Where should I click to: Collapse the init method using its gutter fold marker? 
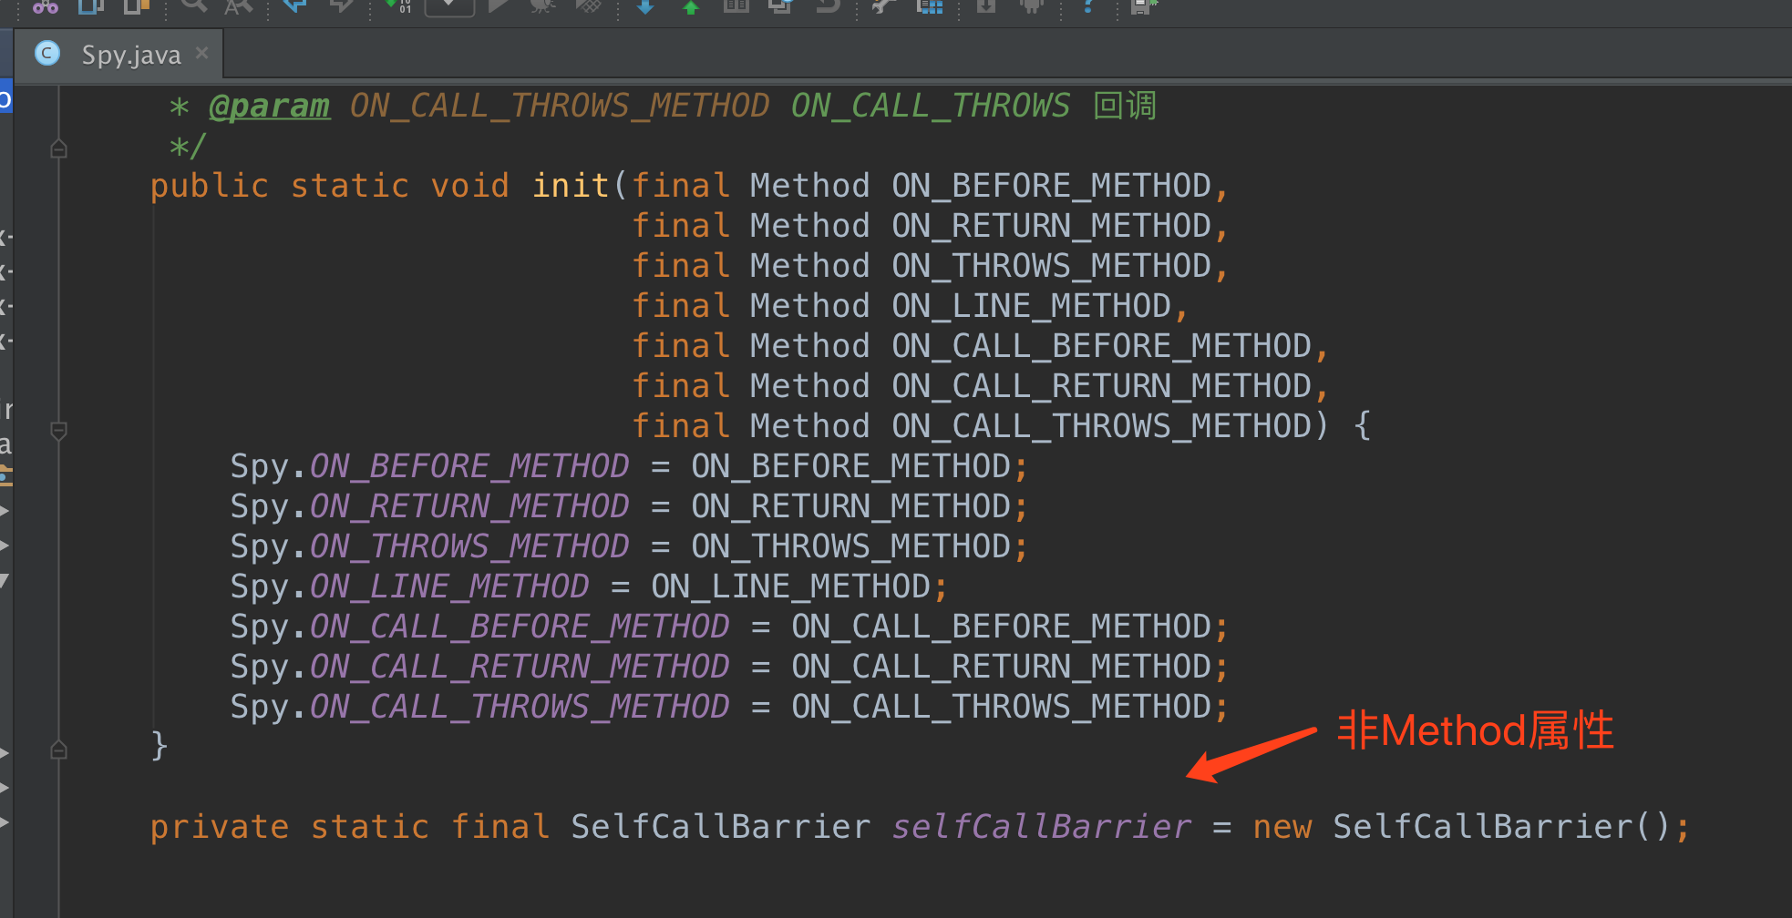click(x=58, y=430)
